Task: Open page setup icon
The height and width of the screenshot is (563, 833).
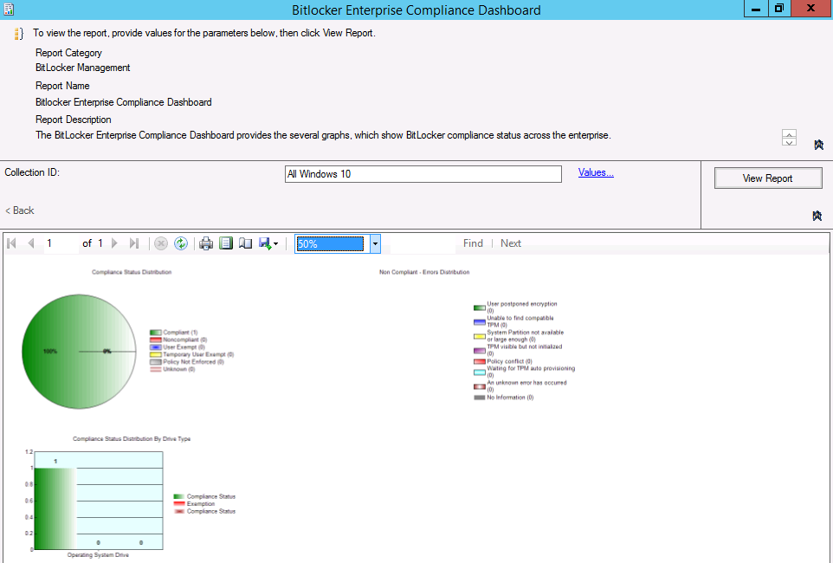Action: click(245, 243)
